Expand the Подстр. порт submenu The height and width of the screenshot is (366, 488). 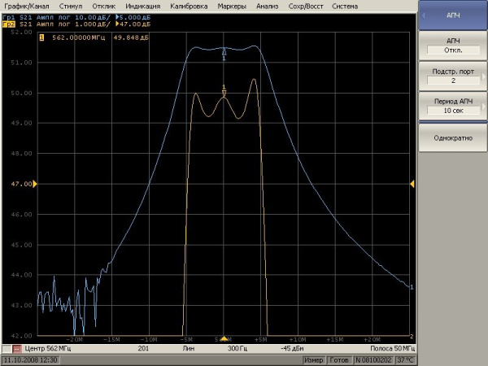[x=453, y=76]
